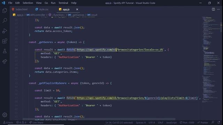223x125 pixels.
Task: Change encoding via UTF-8 status item
Action: click(x=152, y=123)
